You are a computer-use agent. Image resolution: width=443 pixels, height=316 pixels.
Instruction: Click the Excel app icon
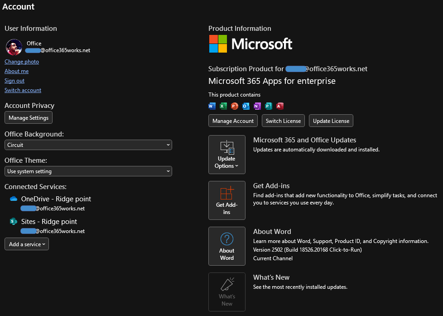click(223, 106)
